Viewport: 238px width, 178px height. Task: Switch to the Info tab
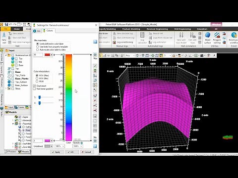click(x=37, y=31)
